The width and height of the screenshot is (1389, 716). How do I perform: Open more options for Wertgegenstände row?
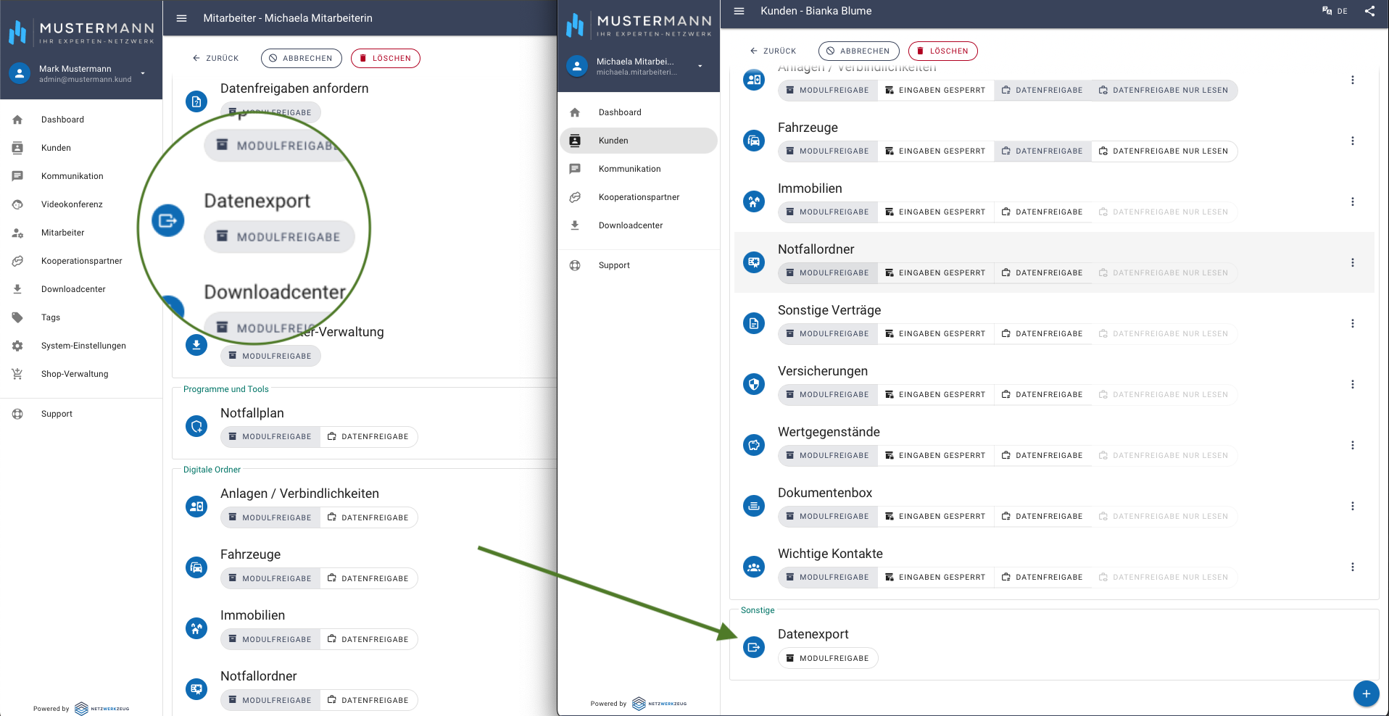1353,446
